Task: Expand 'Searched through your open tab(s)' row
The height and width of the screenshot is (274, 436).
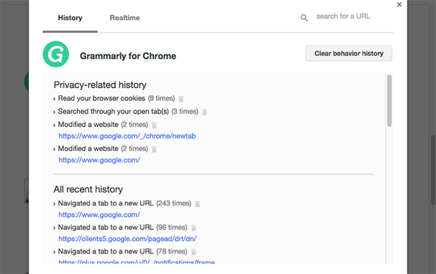Action: (54, 112)
